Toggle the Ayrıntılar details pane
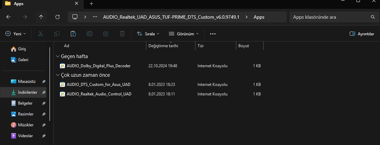This screenshot has height=145, width=380. click(362, 34)
